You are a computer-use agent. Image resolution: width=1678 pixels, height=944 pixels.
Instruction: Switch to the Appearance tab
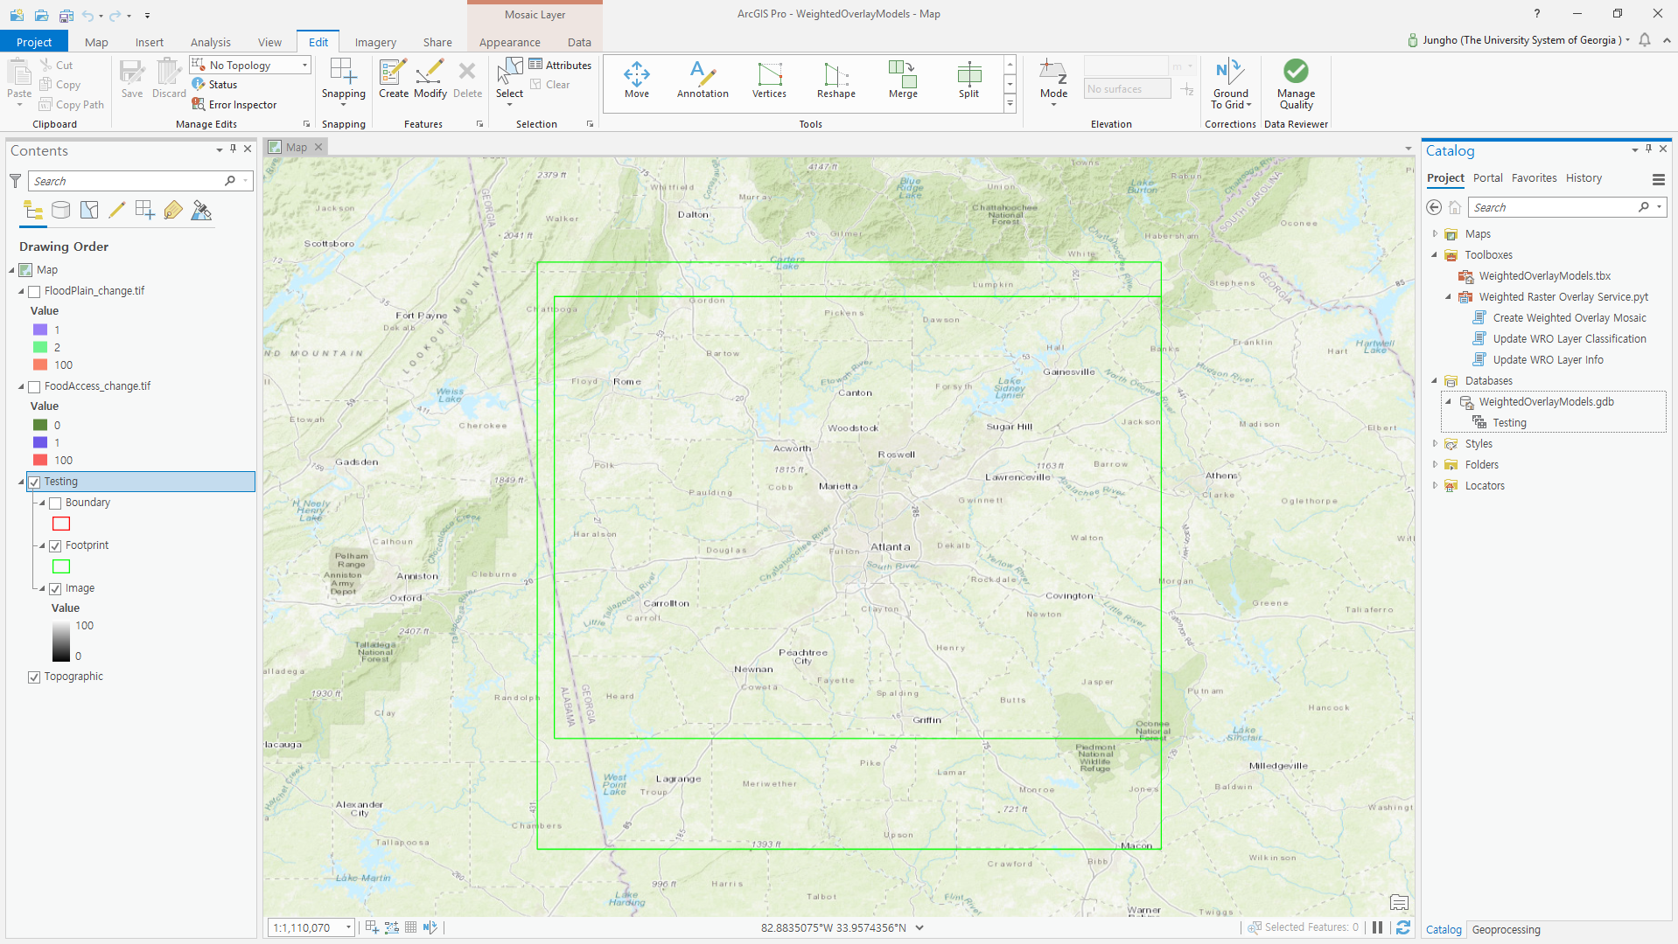[x=509, y=42]
